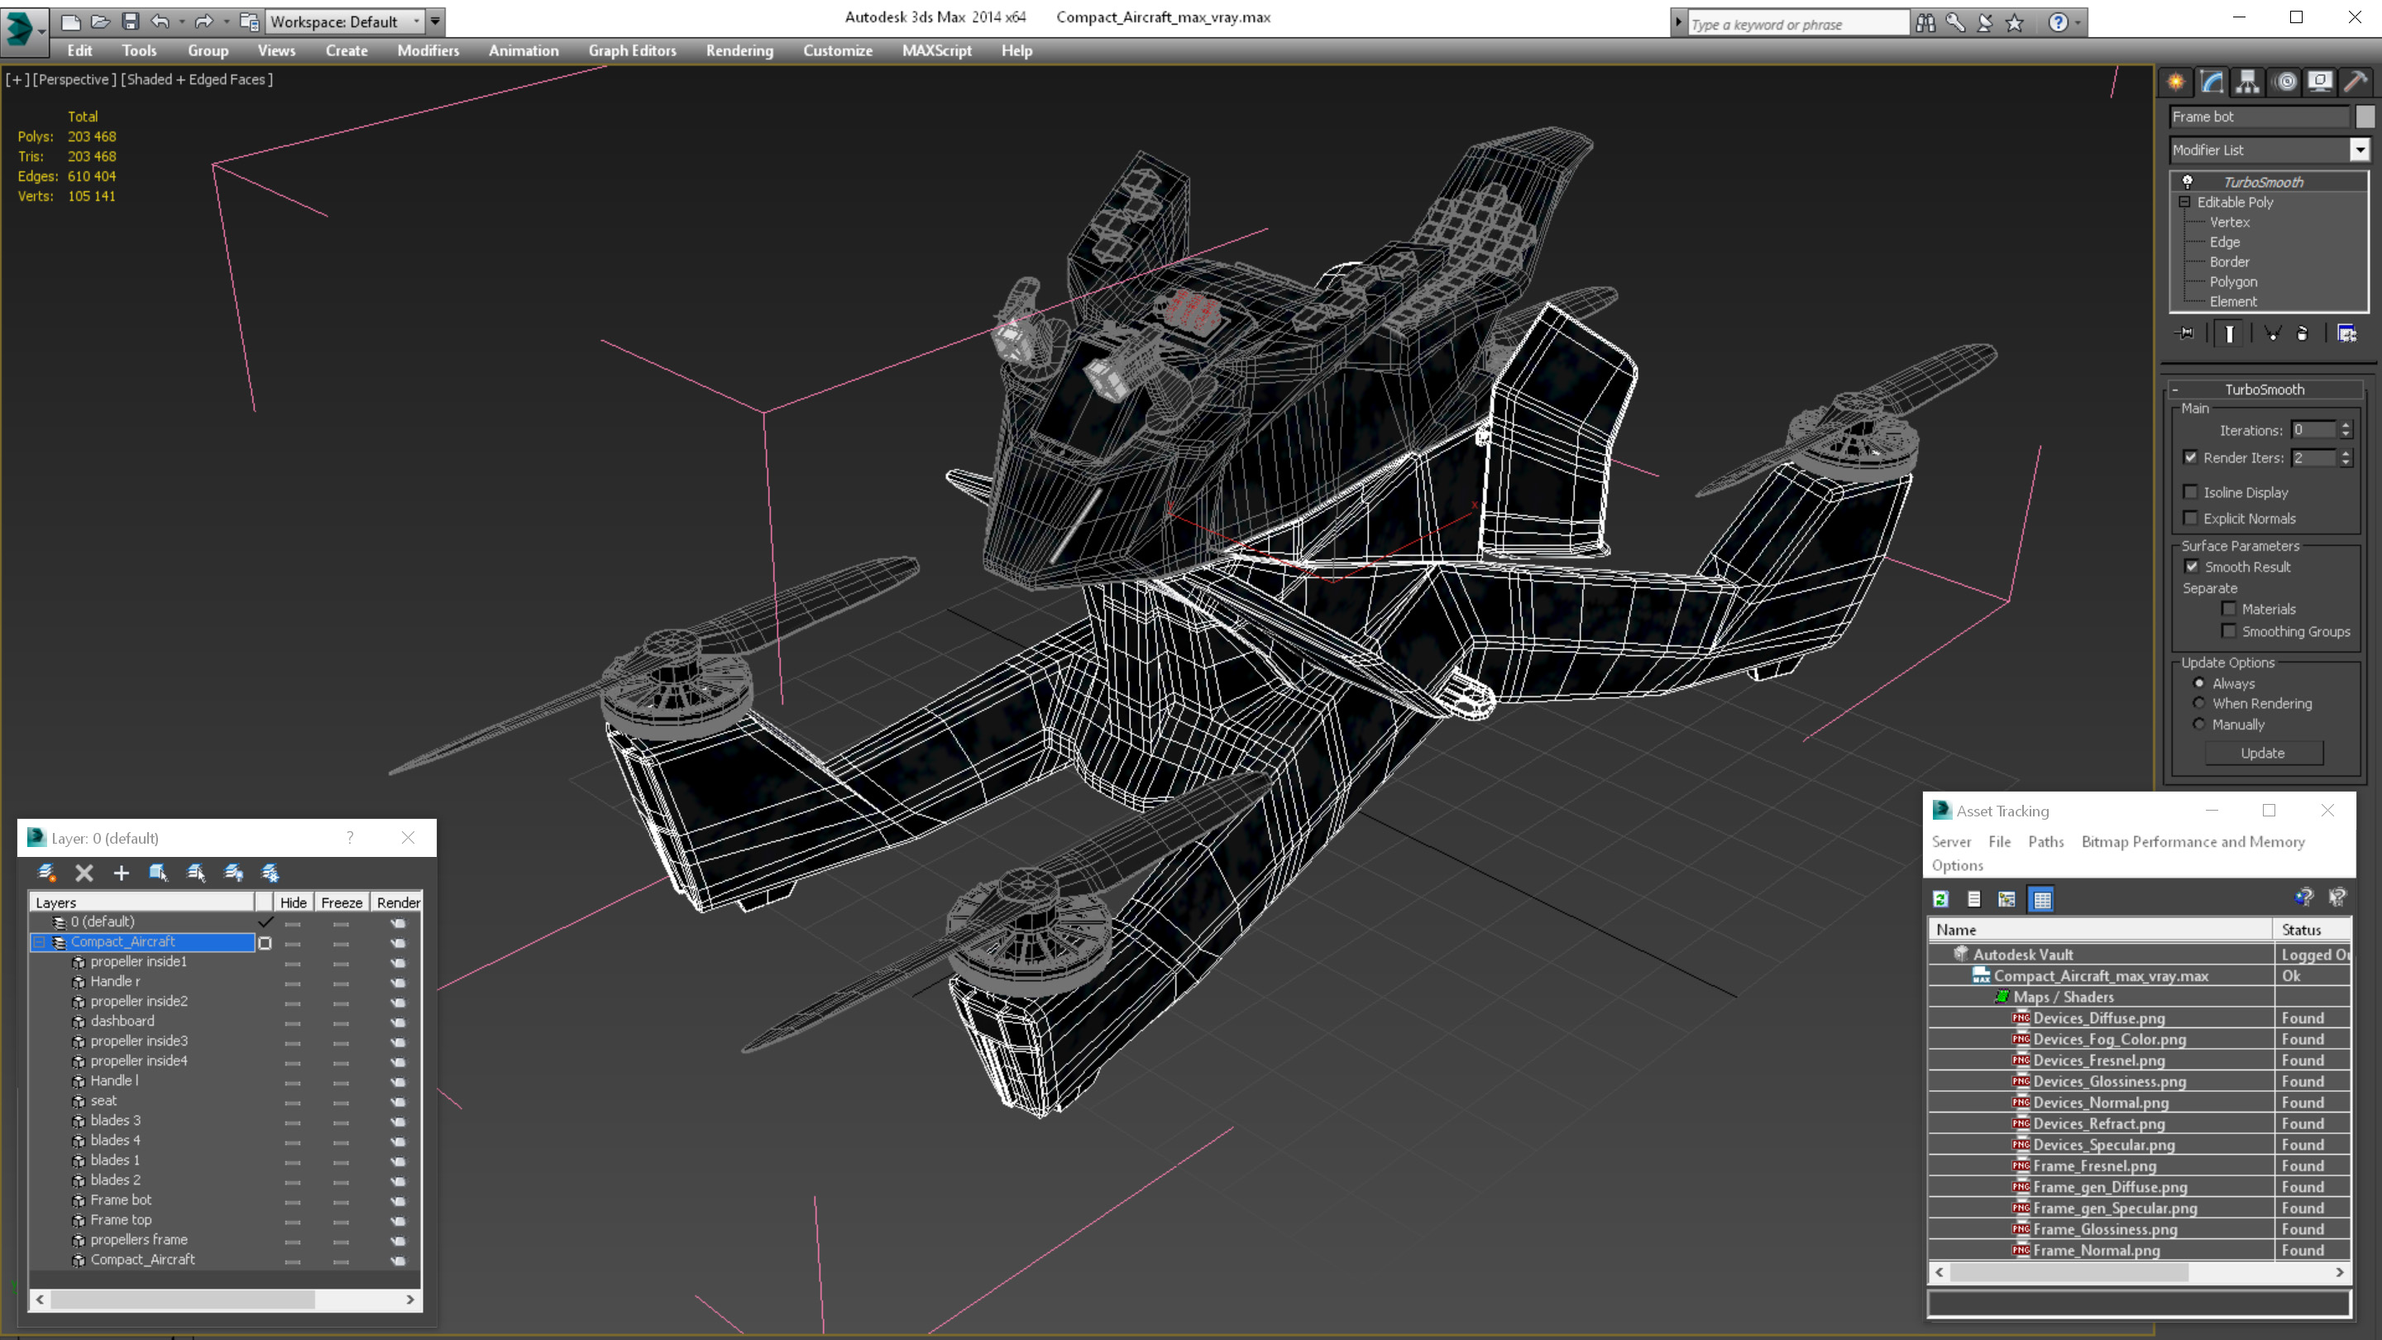Click Table View icon in Asset Tracking
Viewport: 2382px width, 1340px height.
click(x=2042, y=899)
